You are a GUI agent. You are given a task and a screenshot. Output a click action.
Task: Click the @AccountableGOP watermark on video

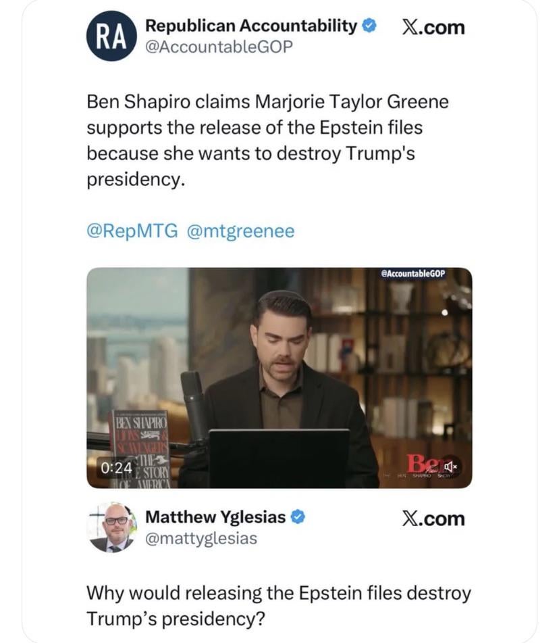point(412,274)
